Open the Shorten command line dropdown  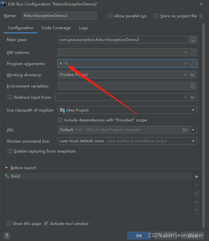point(127,141)
